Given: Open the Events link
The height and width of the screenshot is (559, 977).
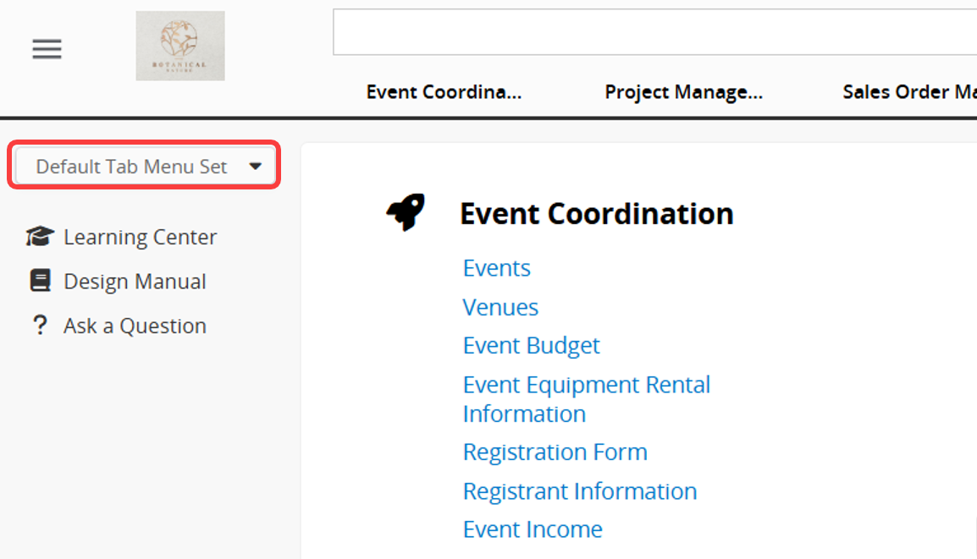Looking at the screenshot, I should [496, 268].
